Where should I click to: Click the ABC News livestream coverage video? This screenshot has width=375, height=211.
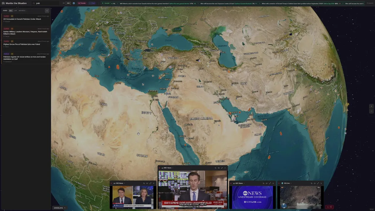pos(252,197)
